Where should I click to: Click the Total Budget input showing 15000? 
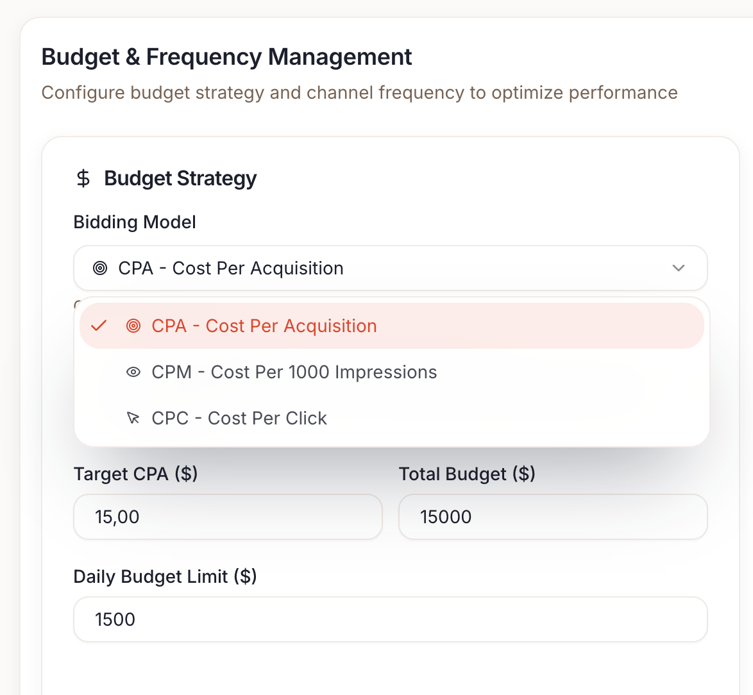coord(552,517)
